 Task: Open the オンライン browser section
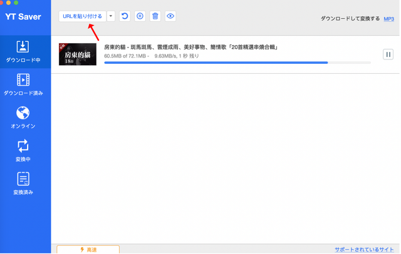[23, 118]
